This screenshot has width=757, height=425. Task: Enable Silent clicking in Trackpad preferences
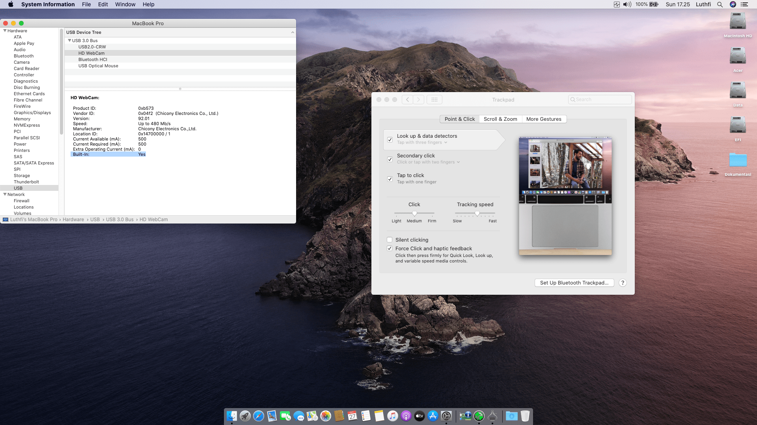pyautogui.click(x=390, y=240)
